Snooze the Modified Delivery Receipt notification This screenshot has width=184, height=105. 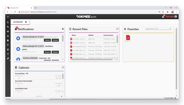[x=47, y=52]
